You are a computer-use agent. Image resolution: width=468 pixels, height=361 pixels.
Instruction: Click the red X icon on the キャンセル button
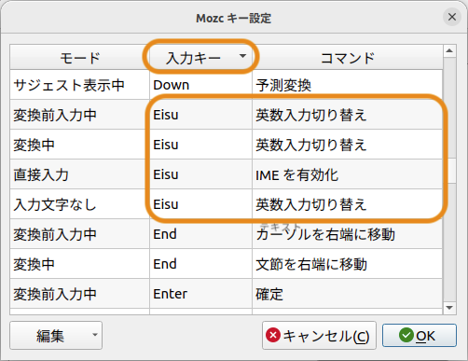coord(273,335)
